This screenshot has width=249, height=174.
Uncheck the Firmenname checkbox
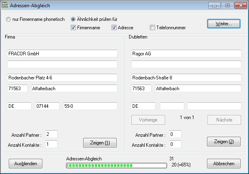pos(74,28)
